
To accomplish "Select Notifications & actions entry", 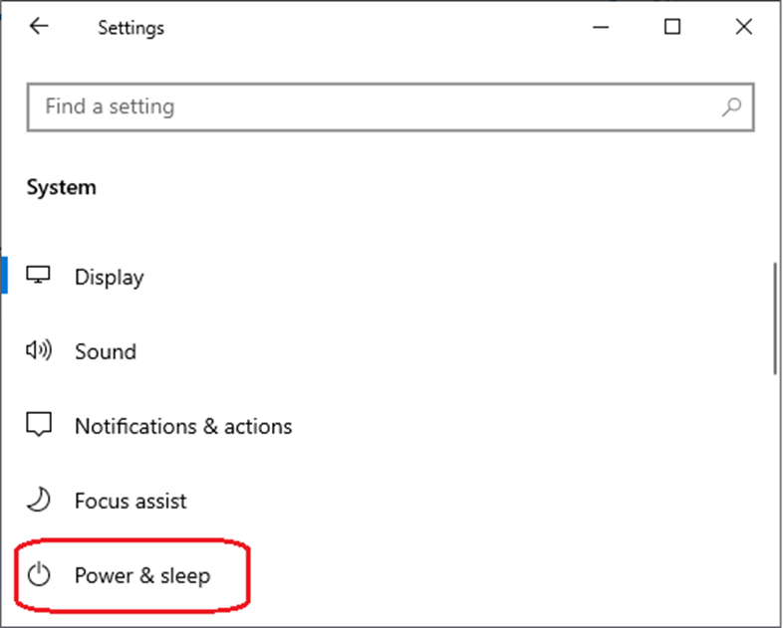I will coord(183,427).
